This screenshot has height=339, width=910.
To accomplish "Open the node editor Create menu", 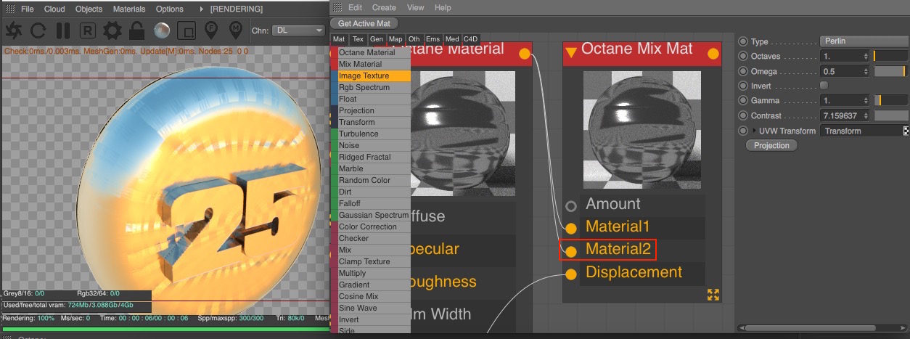I will pos(384,8).
